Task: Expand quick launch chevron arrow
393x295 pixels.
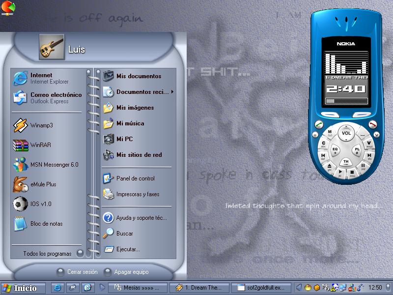Action: (x=102, y=288)
